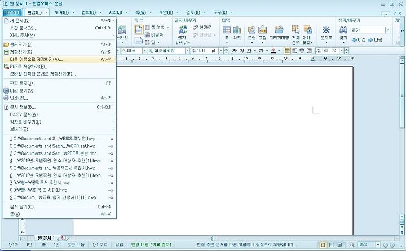Expand the font color dropdown arrow
The width and height of the screenshot is (406, 251).
tap(279, 51)
